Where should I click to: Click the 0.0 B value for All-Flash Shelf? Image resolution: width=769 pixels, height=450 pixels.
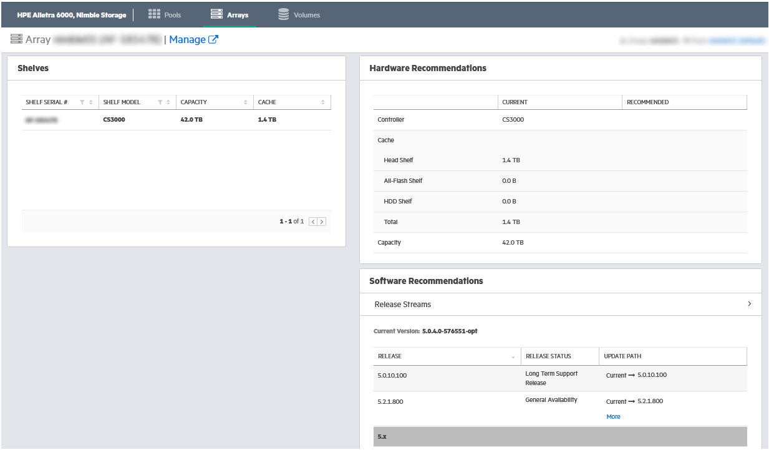(509, 181)
